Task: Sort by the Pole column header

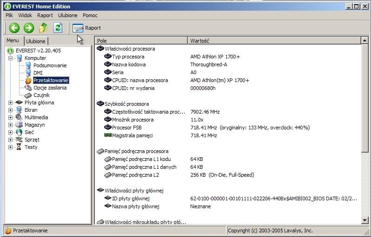Action: pyautogui.click(x=141, y=41)
